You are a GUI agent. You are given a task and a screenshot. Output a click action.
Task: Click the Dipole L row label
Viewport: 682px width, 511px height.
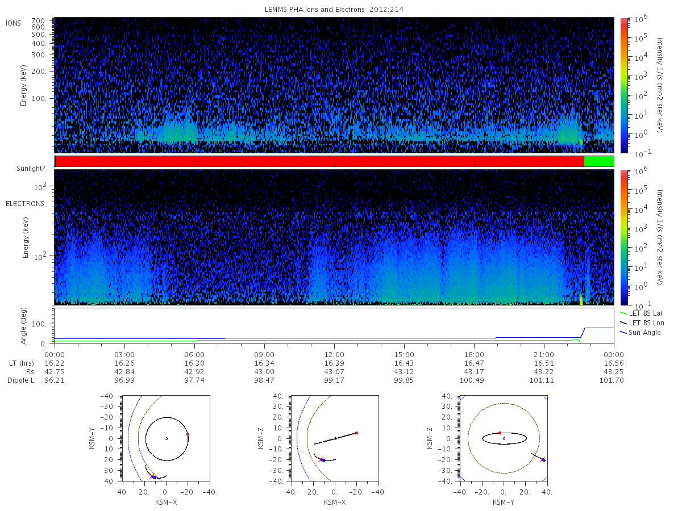point(21,380)
